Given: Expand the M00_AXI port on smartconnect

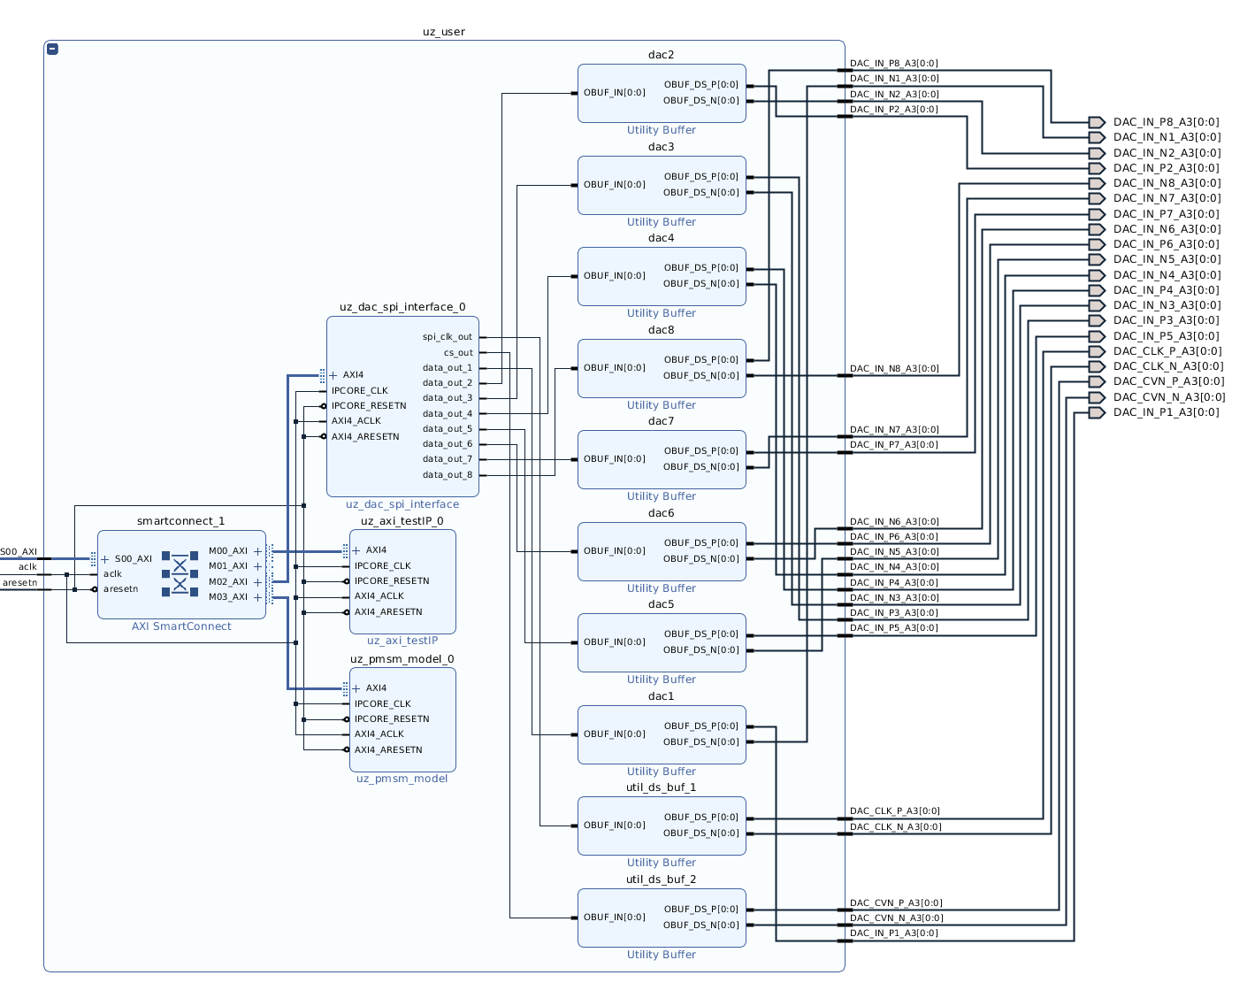Looking at the screenshot, I should click(x=258, y=551).
